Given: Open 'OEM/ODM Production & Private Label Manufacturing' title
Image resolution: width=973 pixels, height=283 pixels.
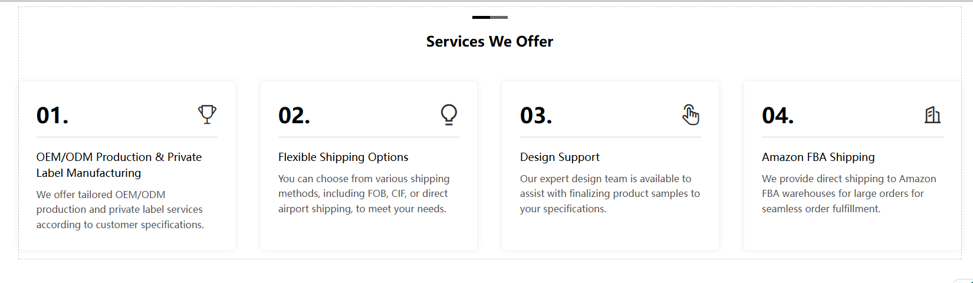Looking at the screenshot, I should click(x=119, y=165).
